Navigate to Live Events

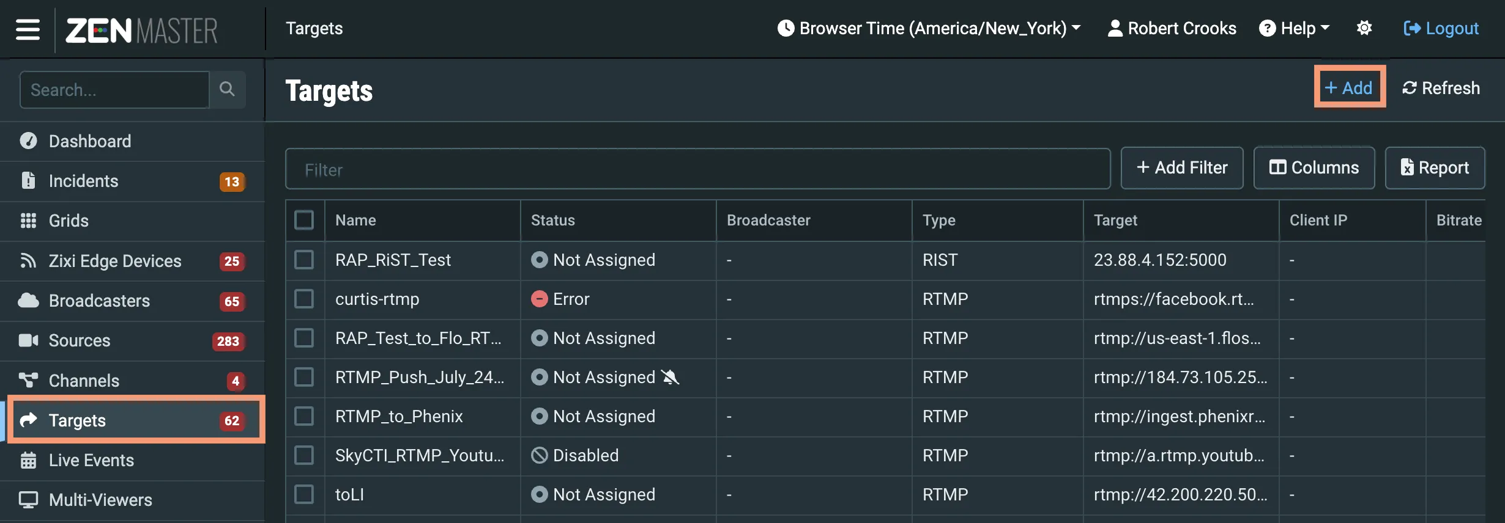pos(133,460)
